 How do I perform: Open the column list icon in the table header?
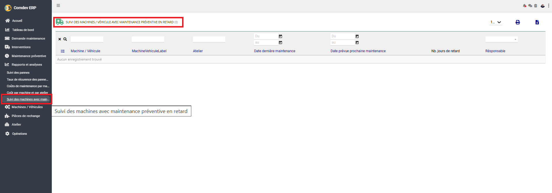point(63,51)
